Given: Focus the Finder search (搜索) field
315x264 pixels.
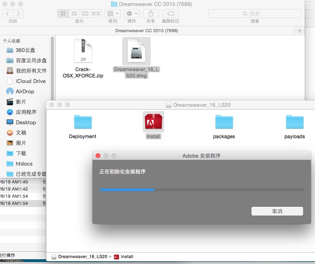Looking at the screenshot, I should point(255,13).
